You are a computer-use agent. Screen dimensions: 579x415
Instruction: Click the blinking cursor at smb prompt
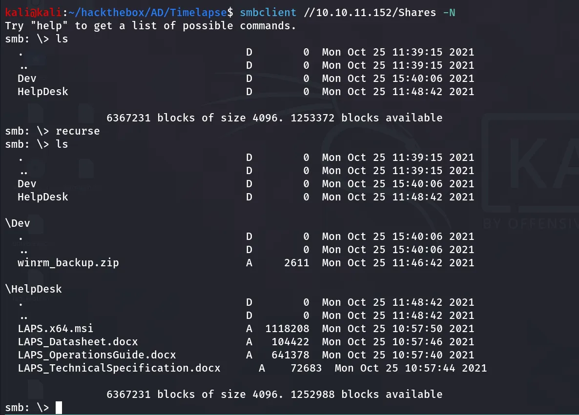click(x=59, y=408)
